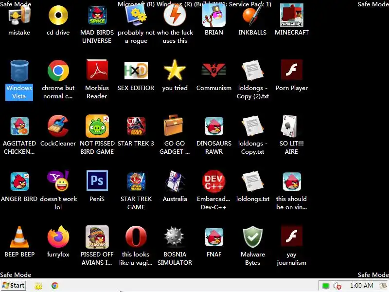
Task: Open the furryfox Firefox icon
Action: [x=58, y=237]
